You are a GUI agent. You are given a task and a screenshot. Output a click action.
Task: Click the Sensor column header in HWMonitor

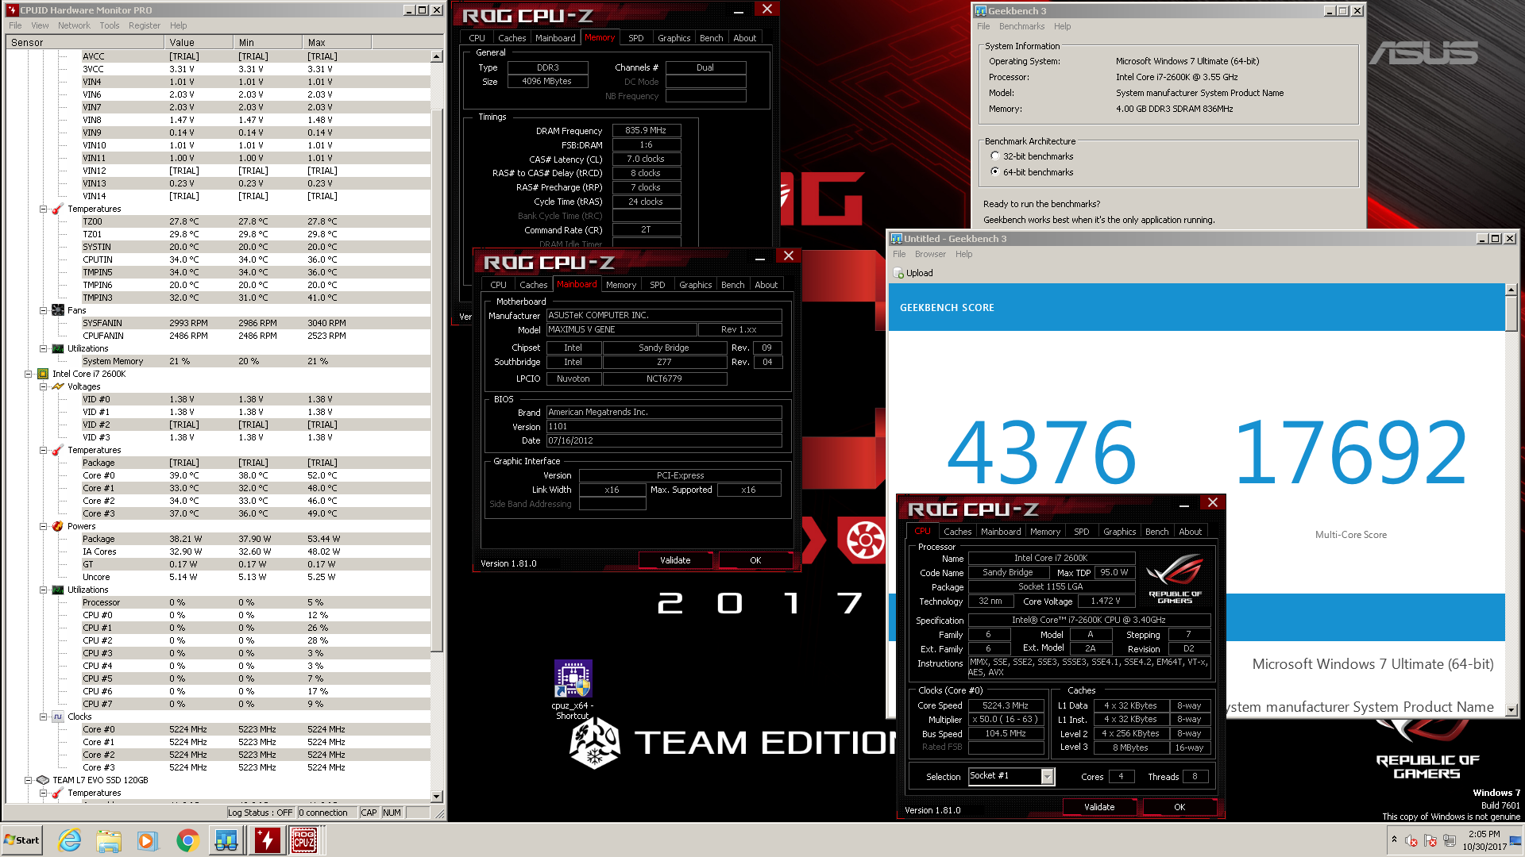point(85,43)
